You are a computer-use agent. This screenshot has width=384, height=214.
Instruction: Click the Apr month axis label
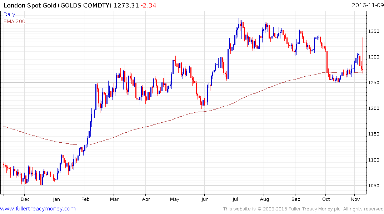pyautogui.click(x=146, y=199)
